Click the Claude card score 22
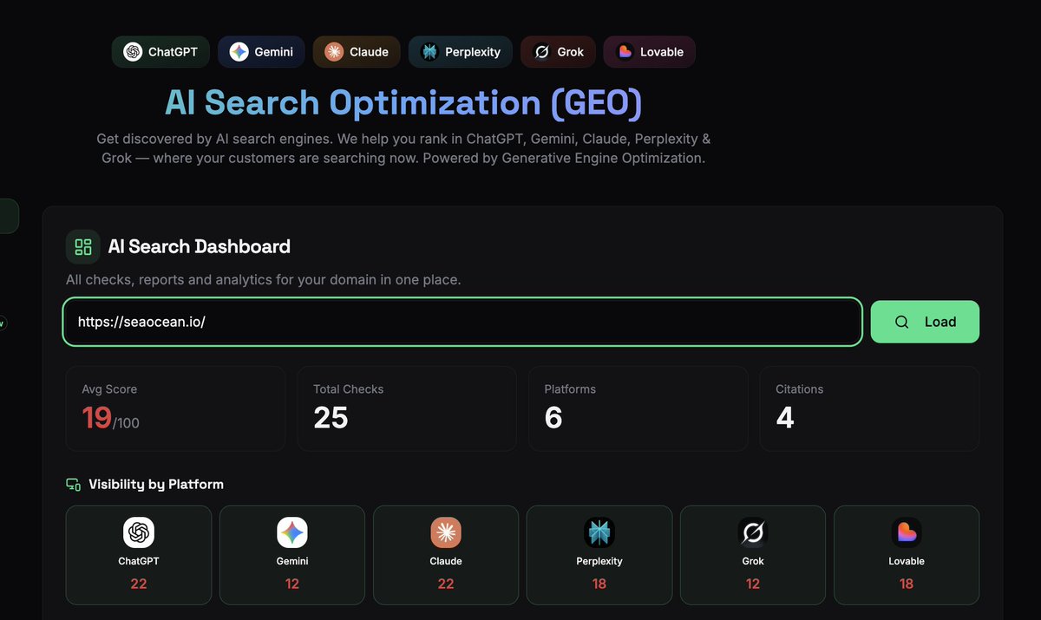Screen dimensions: 1041x620 pos(446,584)
